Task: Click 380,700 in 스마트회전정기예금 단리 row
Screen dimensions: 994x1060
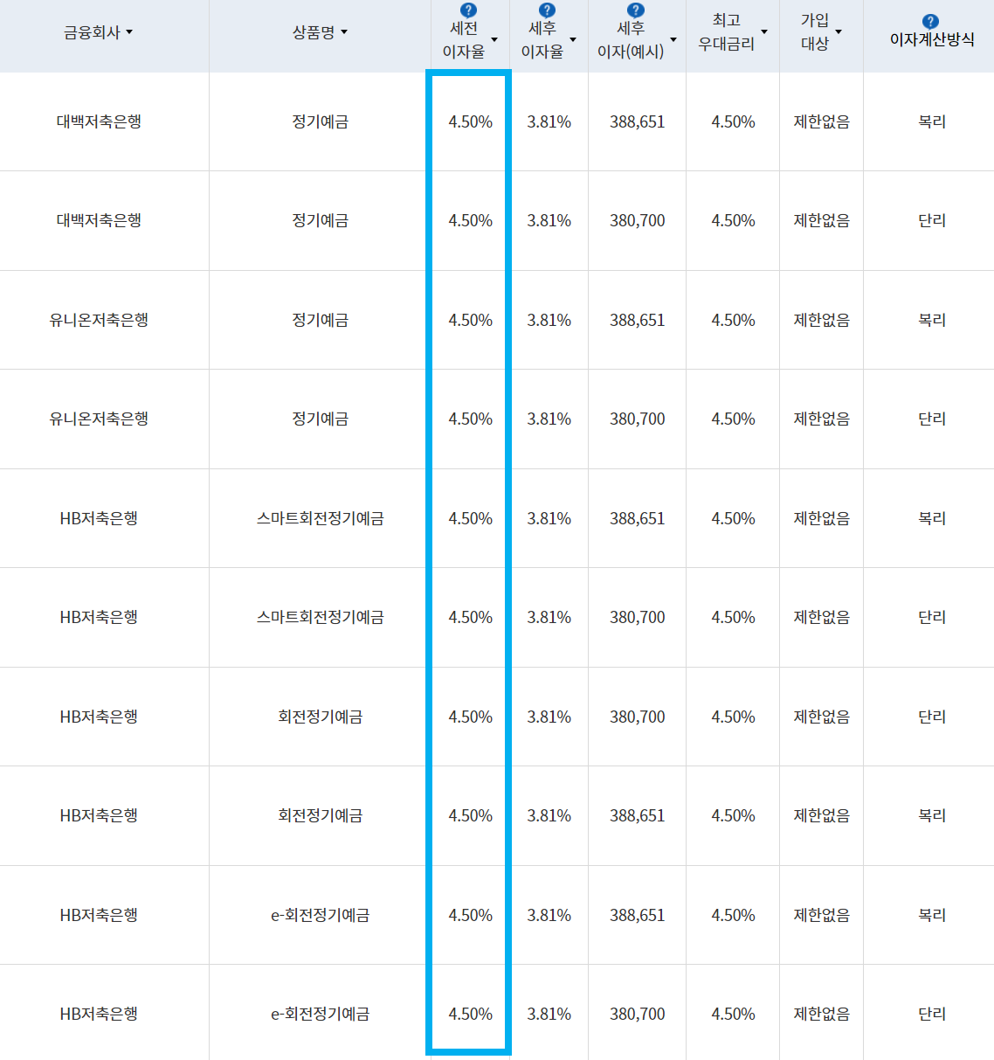Action: [x=638, y=617]
